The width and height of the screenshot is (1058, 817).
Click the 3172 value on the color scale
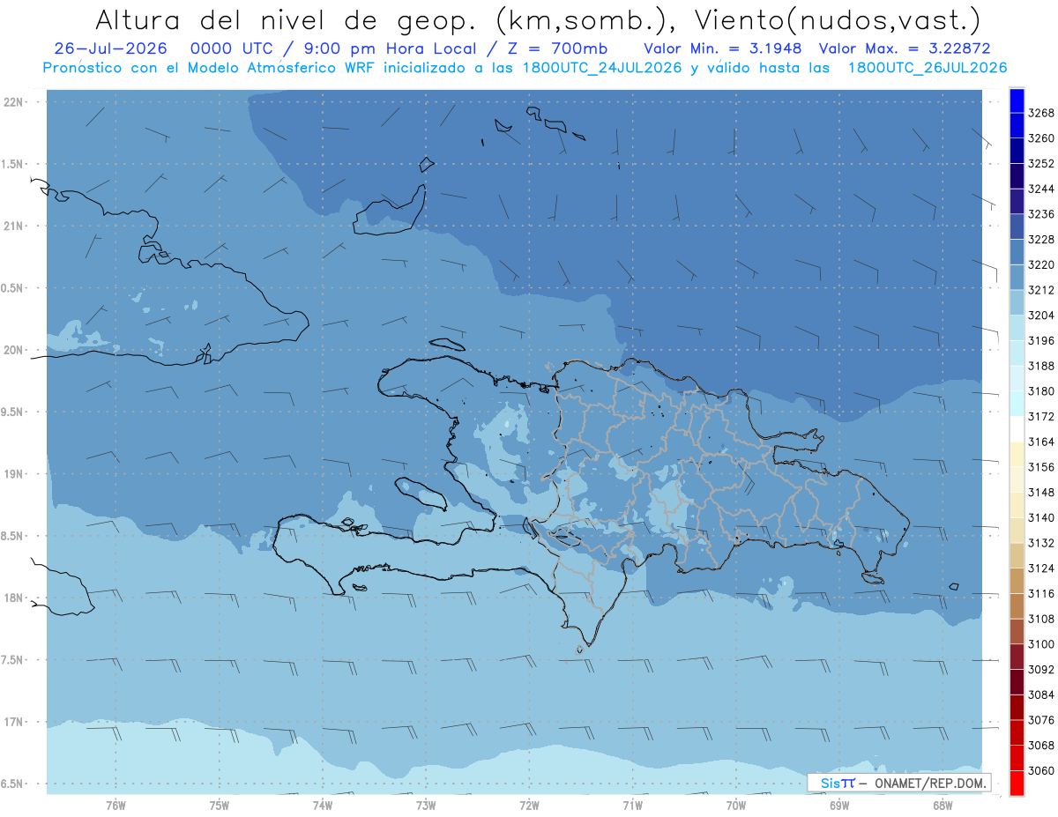[1041, 416]
